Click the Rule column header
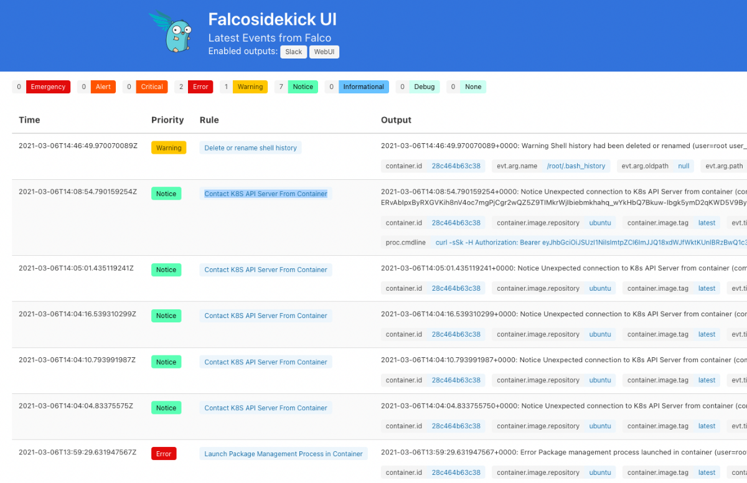Screen dimensions: 747x483 pos(209,120)
